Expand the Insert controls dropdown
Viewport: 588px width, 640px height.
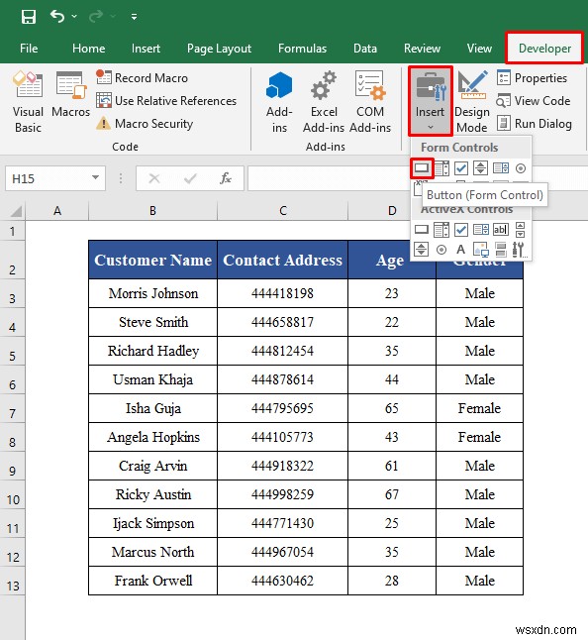(x=431, y=102)
